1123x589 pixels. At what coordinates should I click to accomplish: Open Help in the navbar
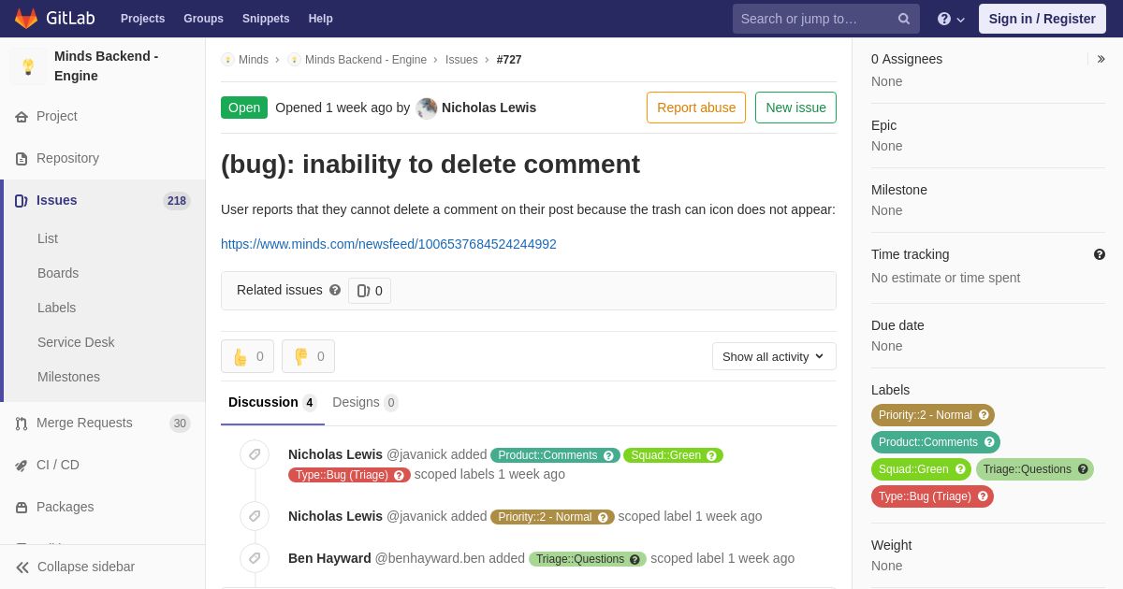pos(321,19)
